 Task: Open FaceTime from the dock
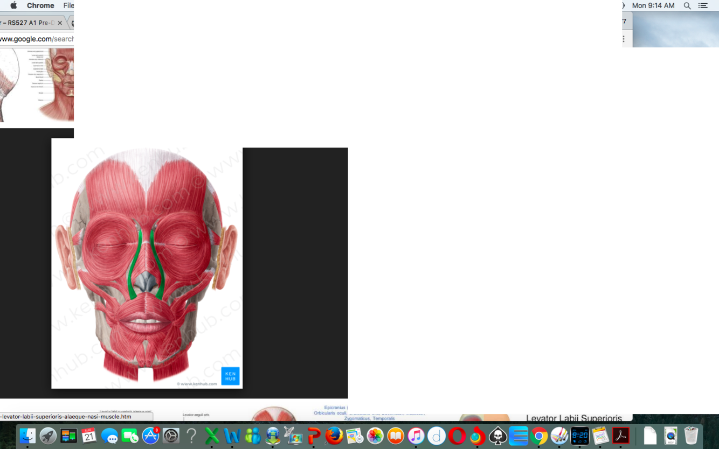point(130,436)
